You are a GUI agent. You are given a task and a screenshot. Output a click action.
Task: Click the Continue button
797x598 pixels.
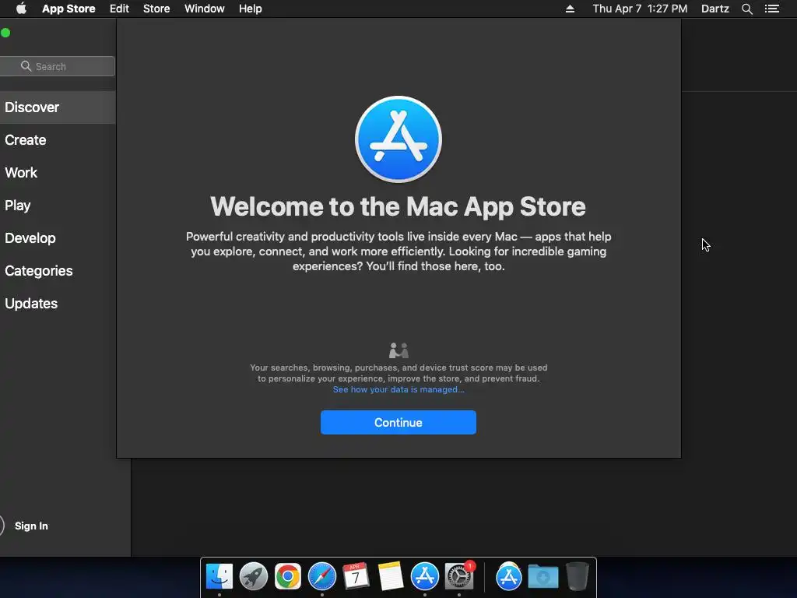[398, 423]
